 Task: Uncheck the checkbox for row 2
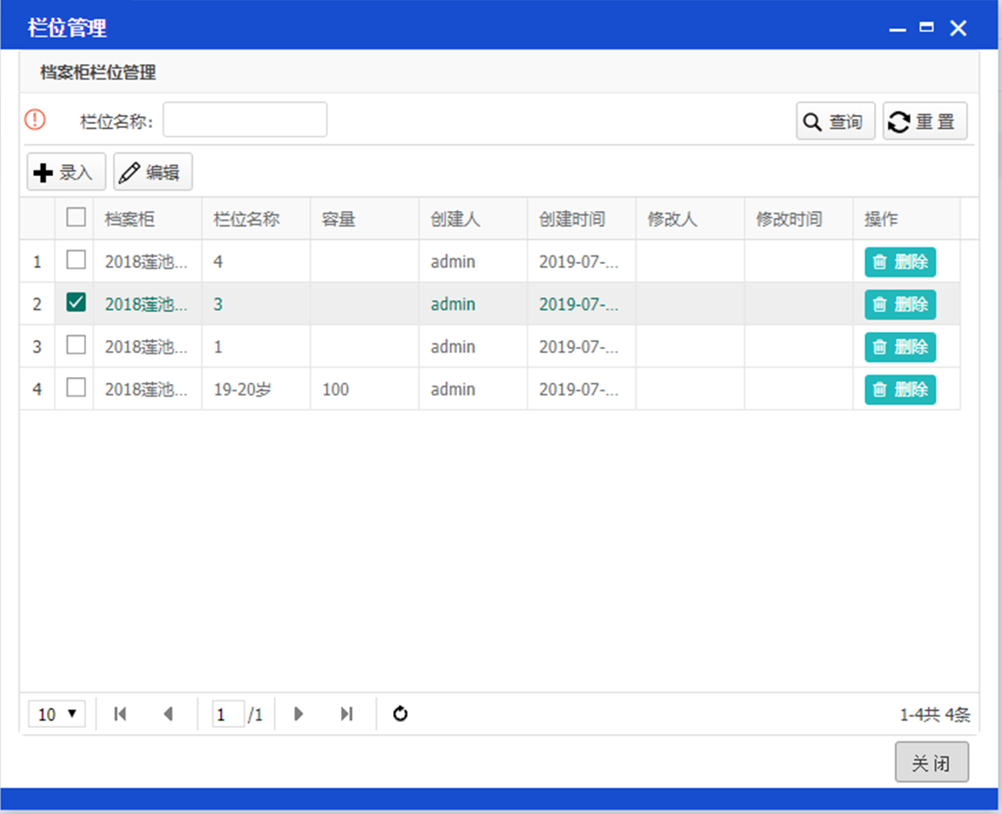coord(76,303)
